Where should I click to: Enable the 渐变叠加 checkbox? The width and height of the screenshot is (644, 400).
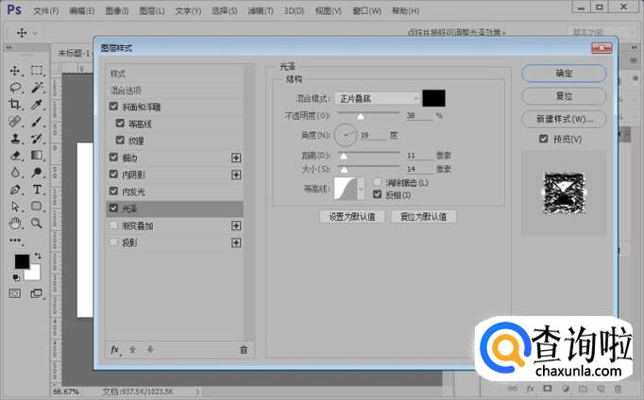click(x=114, y=225)
